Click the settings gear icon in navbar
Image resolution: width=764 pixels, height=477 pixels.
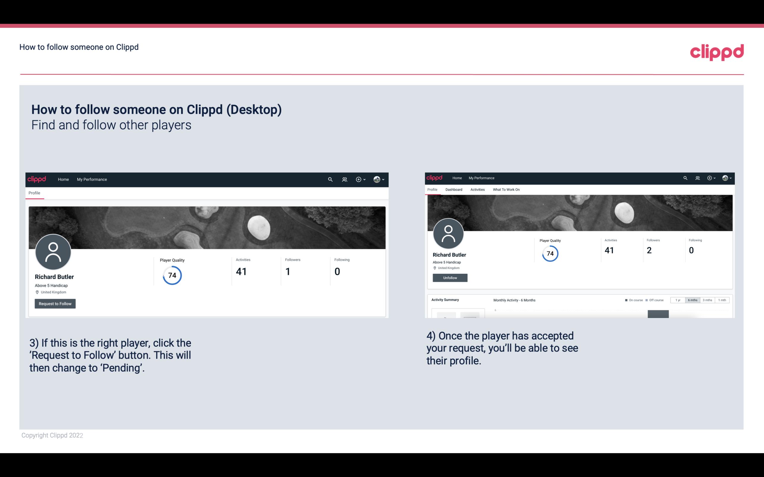click(358, 179)
